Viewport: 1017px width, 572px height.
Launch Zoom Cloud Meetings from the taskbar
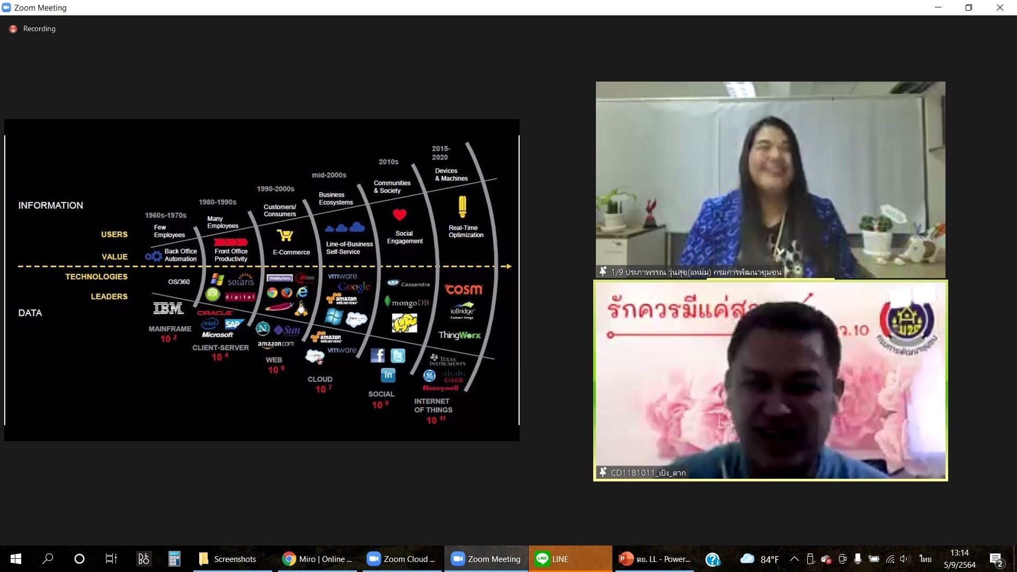click(x=402, y=559)
